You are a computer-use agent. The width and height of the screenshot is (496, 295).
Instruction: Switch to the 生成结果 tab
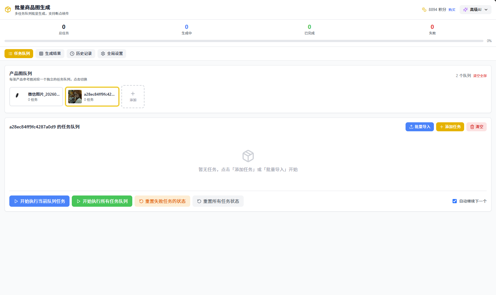[x=50, y=54]
